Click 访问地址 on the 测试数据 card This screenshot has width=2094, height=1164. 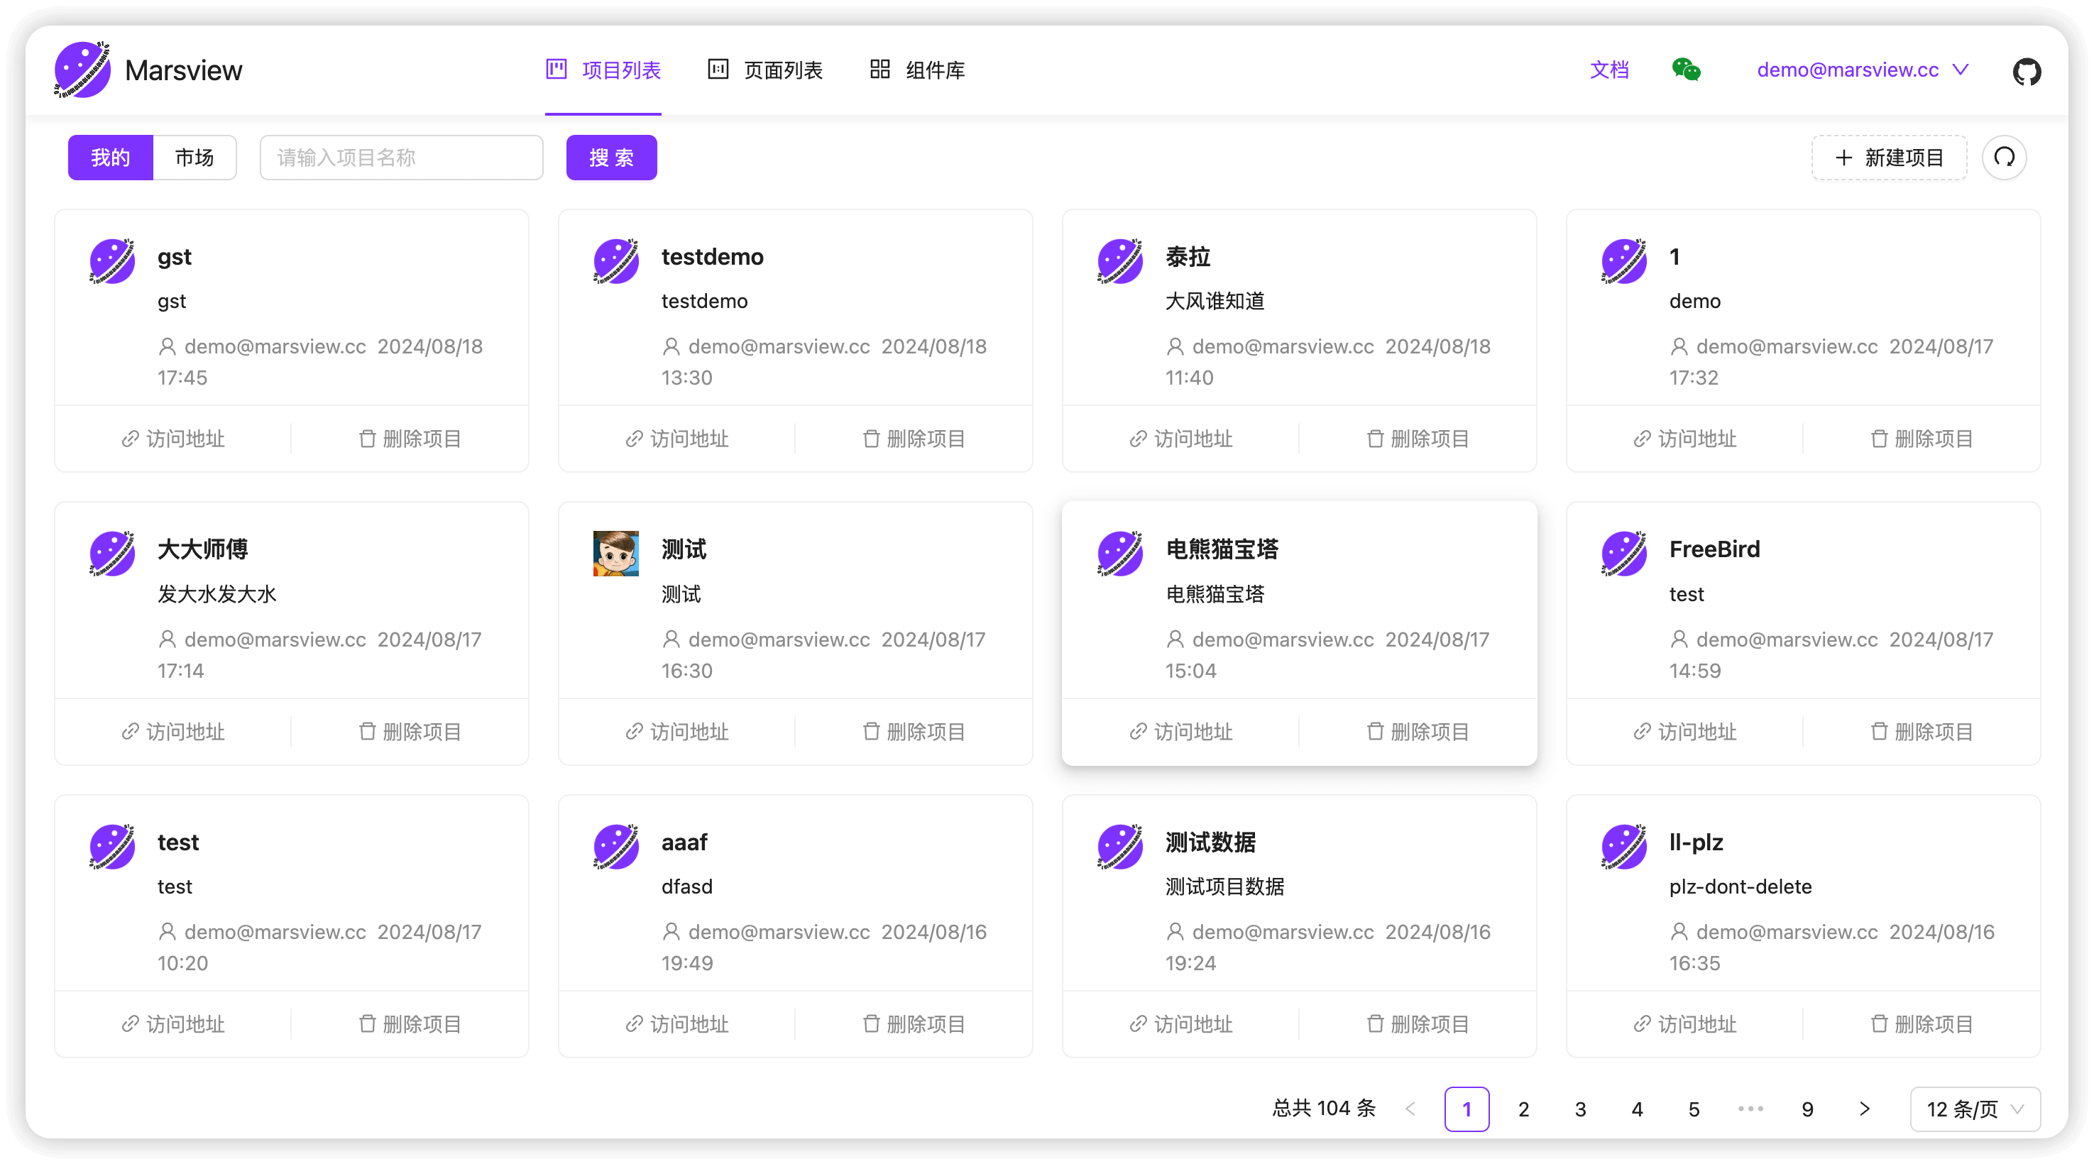(1181, 1024)
